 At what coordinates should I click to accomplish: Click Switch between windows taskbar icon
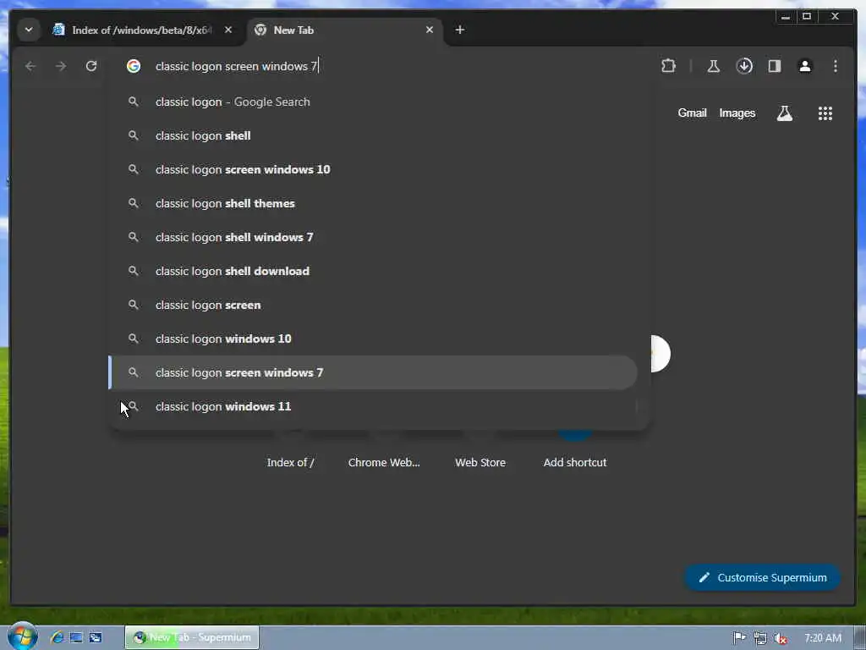tap(96, 637)
